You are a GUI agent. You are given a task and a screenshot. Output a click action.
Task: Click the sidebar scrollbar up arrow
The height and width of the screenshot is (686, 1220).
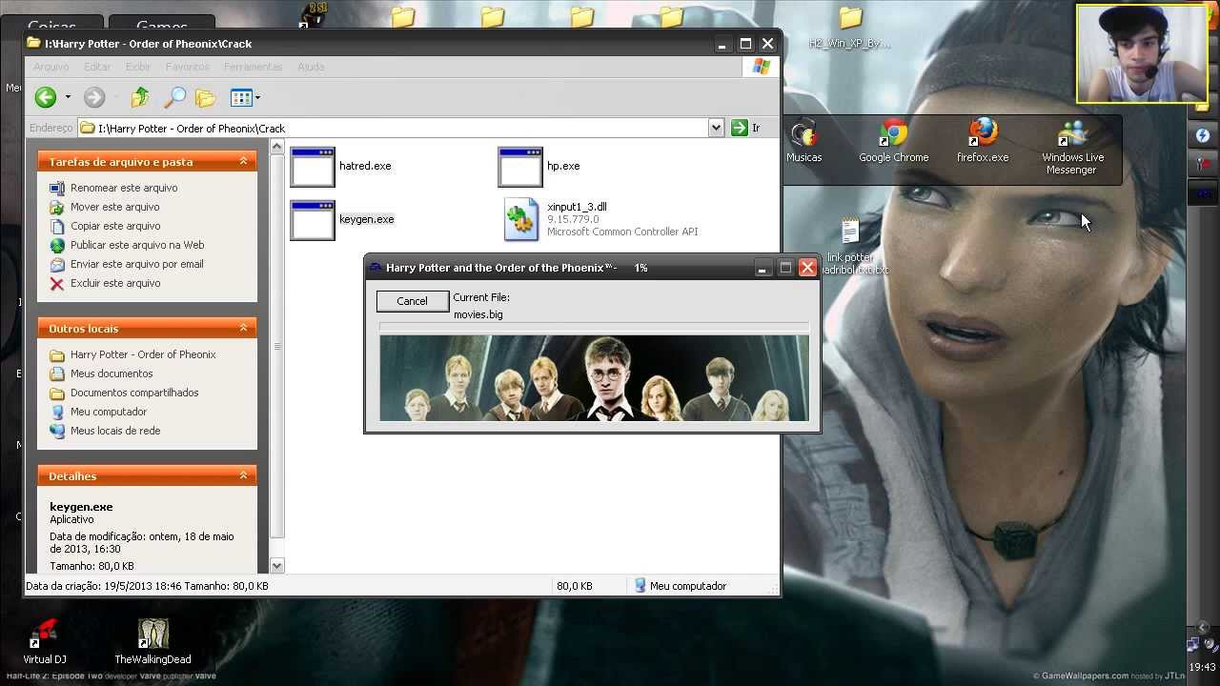277,147
